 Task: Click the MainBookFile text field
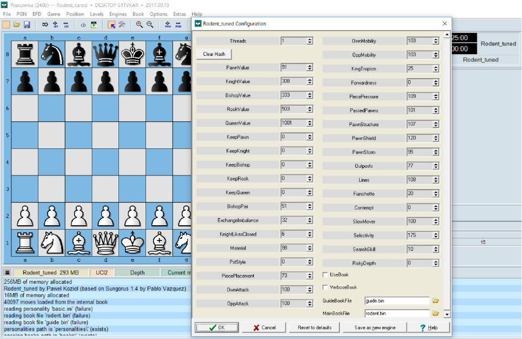[397, 314]
